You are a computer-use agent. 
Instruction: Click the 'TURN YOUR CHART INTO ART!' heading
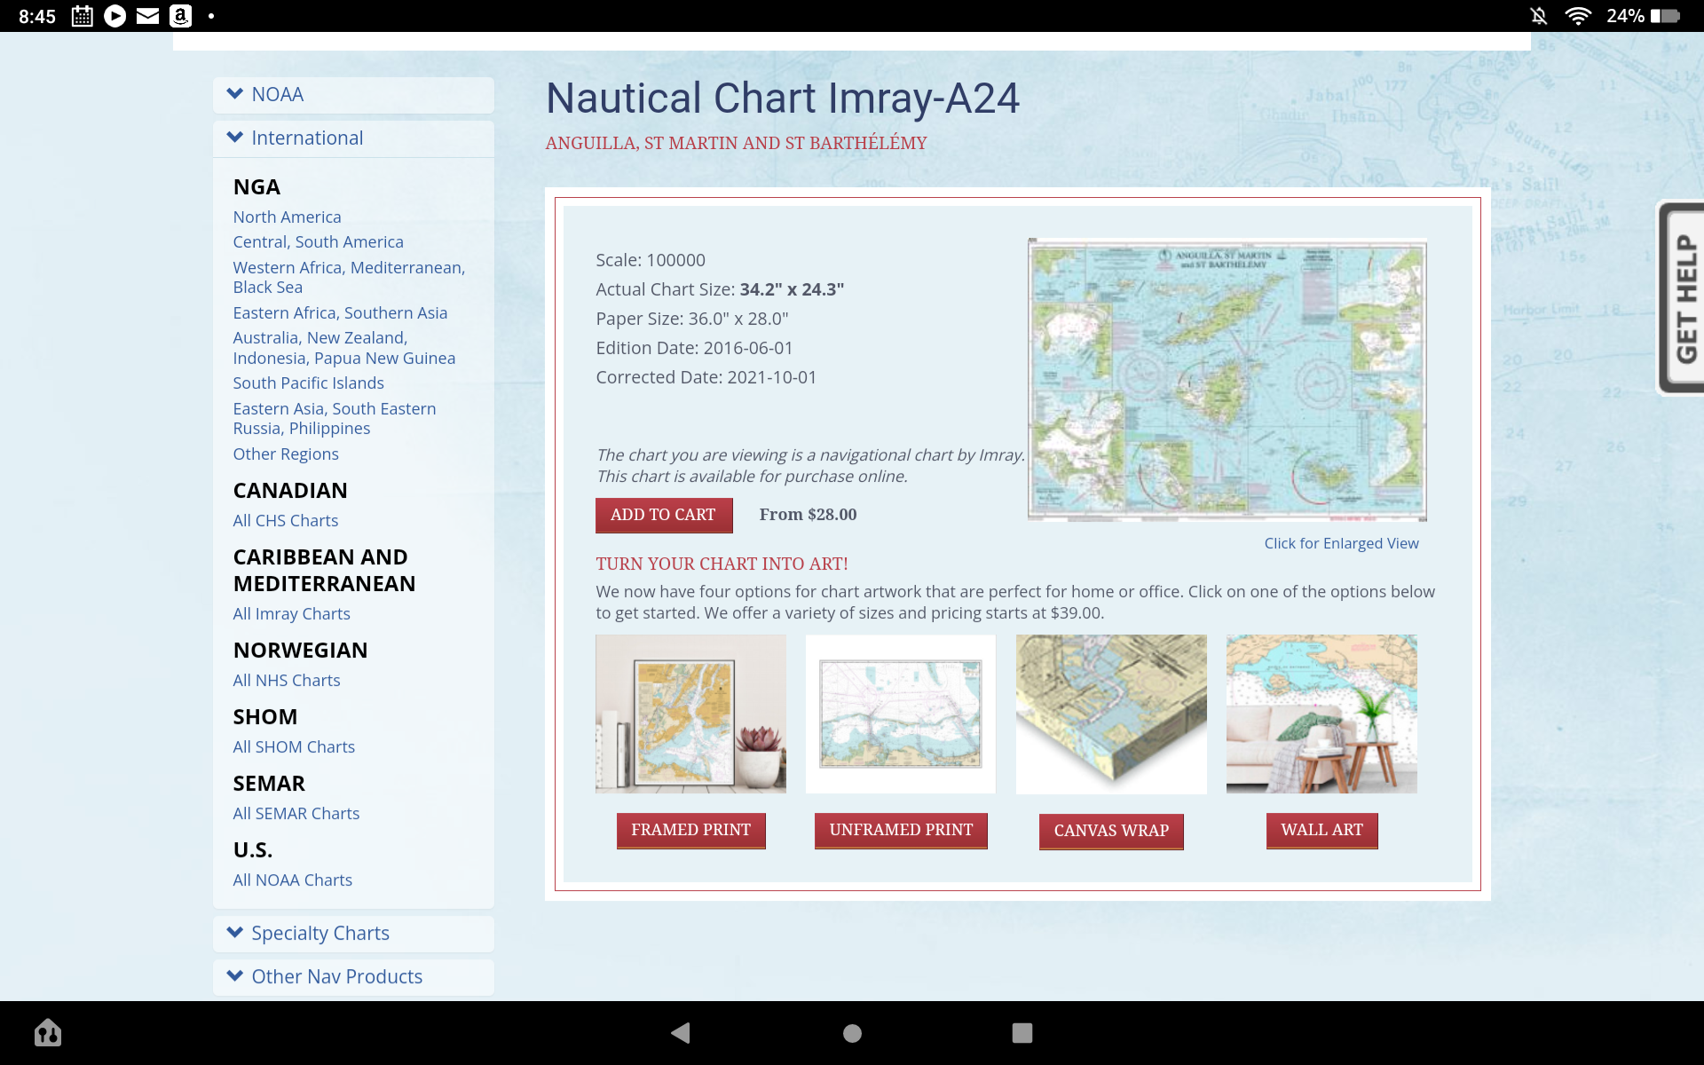pos(722,564)
